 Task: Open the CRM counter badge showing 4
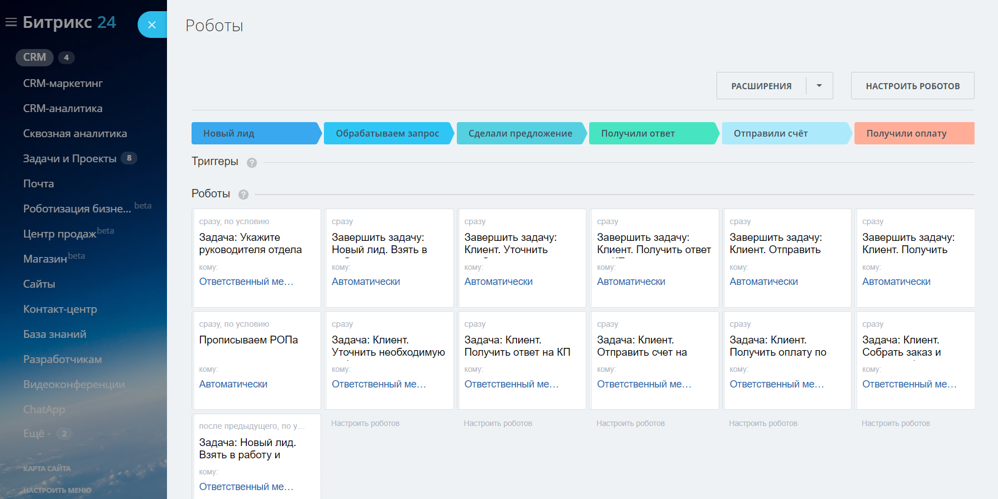tap(66, 57)
